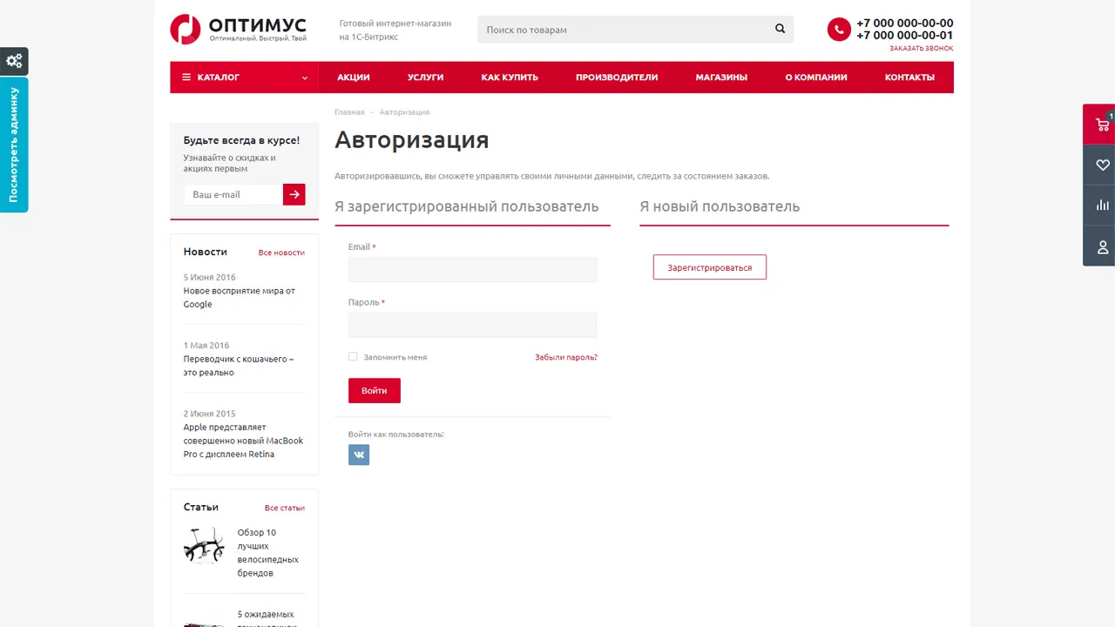Click the phone number +7 000 000-00-01
The width and height of the screenshot is (1115, 627).
pyautogui.click(x=905, y=36)
